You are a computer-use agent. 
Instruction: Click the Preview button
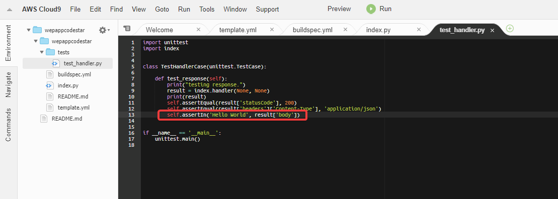click(339, 9)
